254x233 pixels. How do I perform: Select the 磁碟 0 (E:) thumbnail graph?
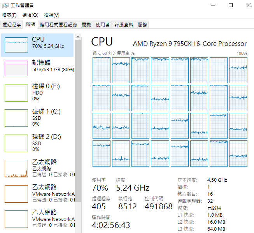pos(16,93)
